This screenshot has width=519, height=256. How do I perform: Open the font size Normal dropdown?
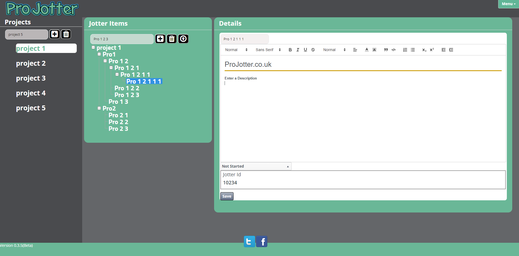(334, 50)
